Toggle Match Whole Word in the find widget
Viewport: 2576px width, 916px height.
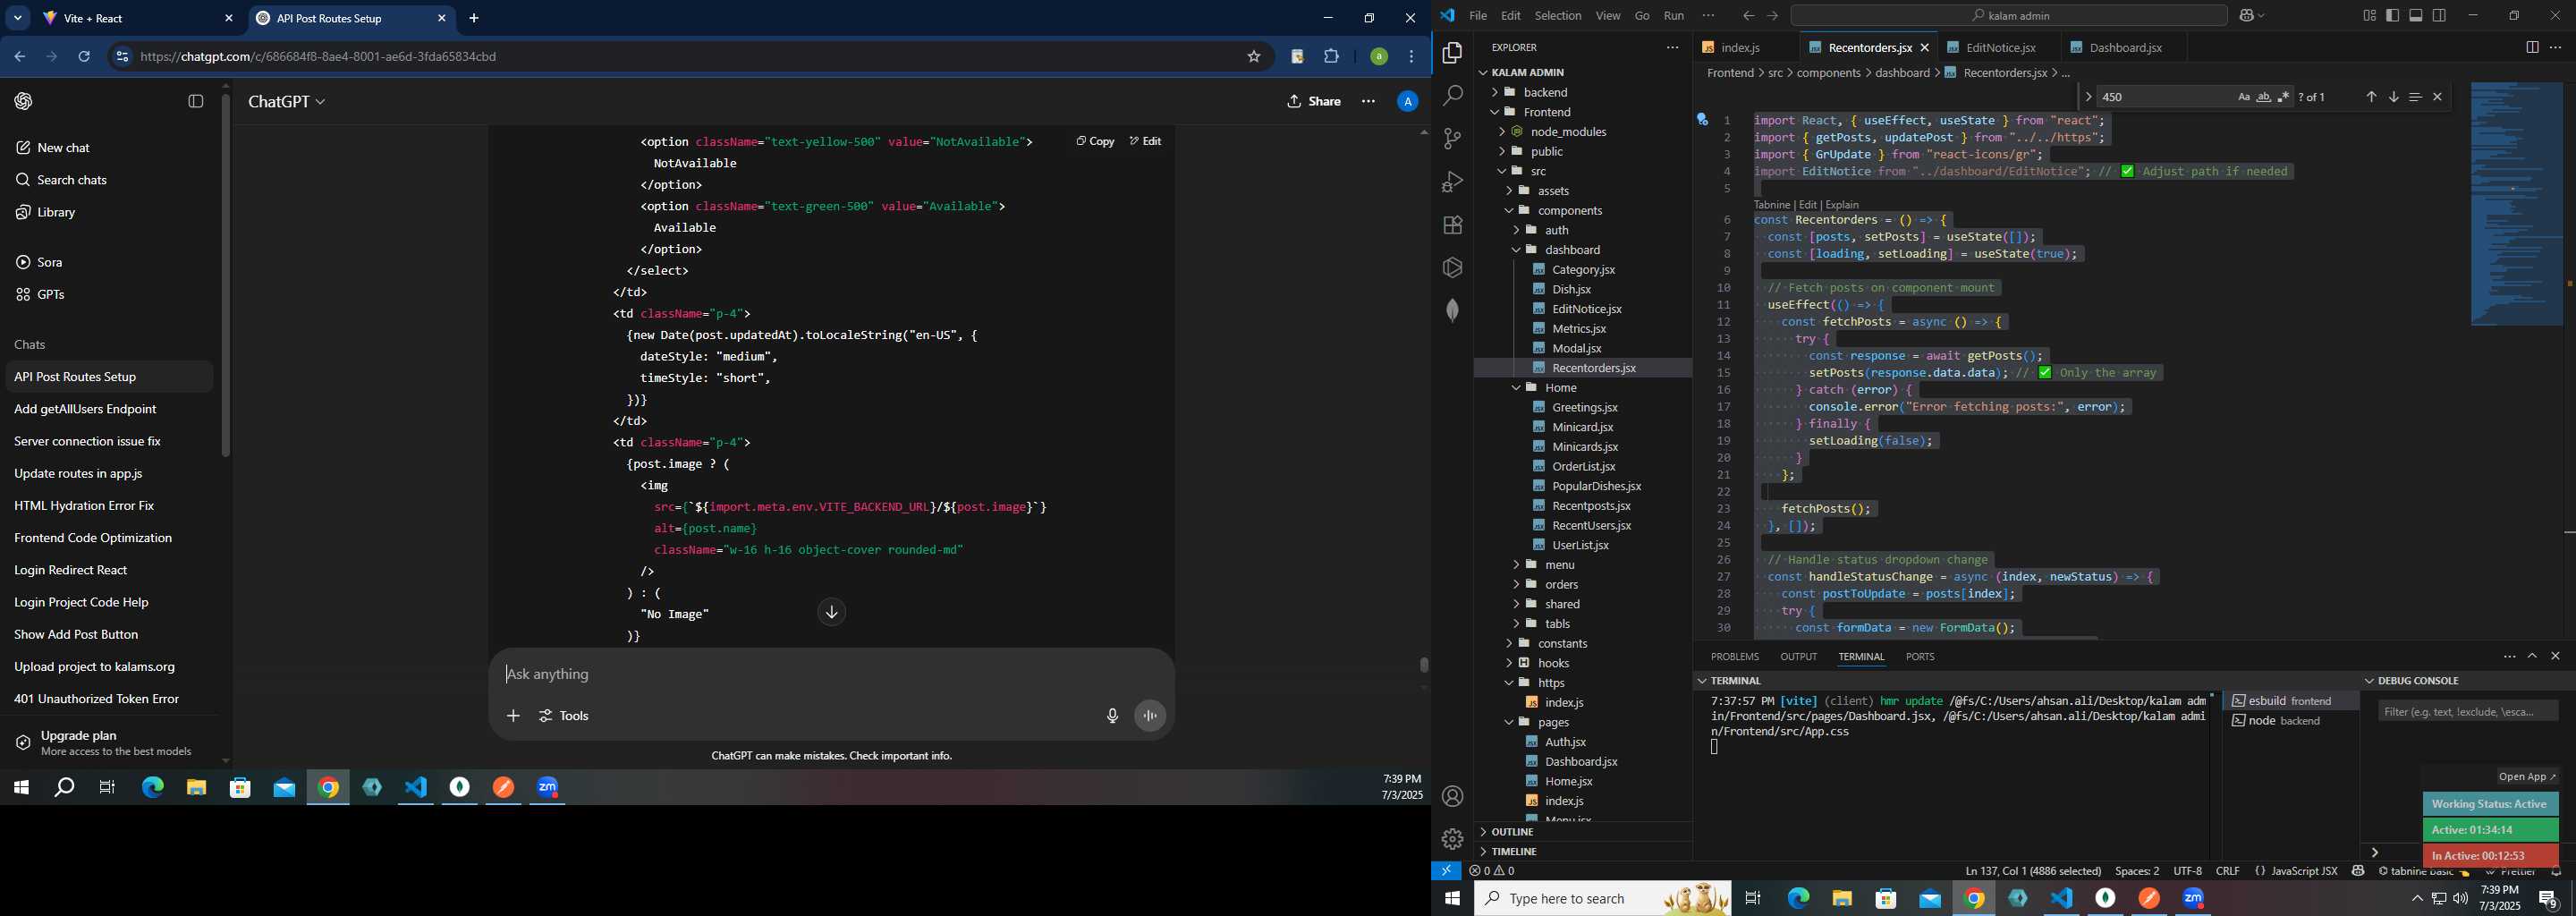[2264, 97]
